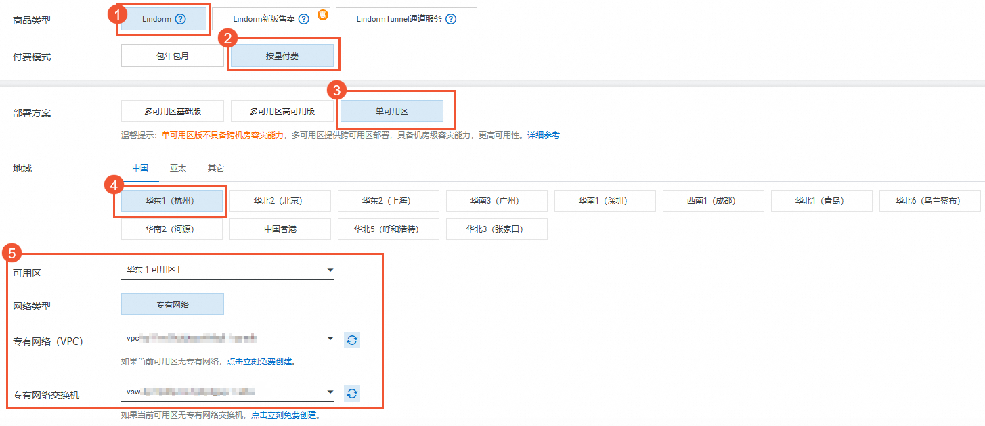Open the 专有网络交换机 dropdown
The image size is (985, 426).
coord(227,392)
